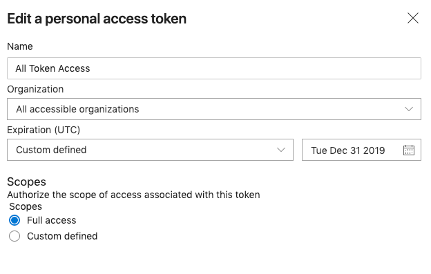Click the Name field containing All Token Access
This screenshot has width=431, height=274.
pos(214,68)
